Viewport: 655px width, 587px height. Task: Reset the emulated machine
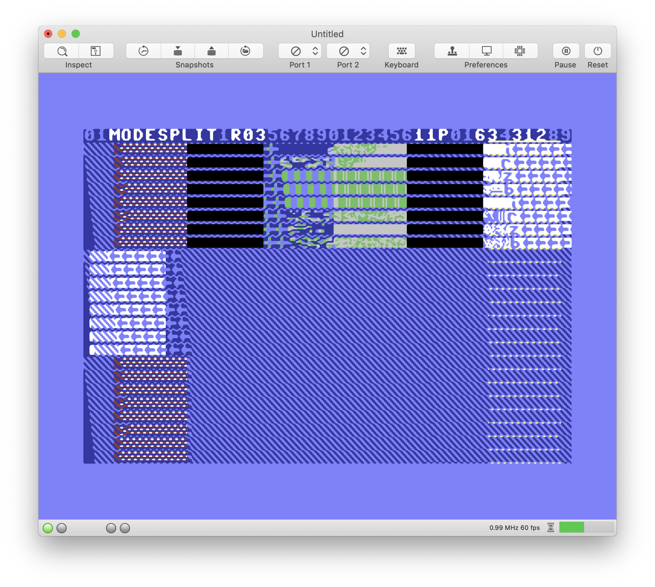[x=598, y=51]
